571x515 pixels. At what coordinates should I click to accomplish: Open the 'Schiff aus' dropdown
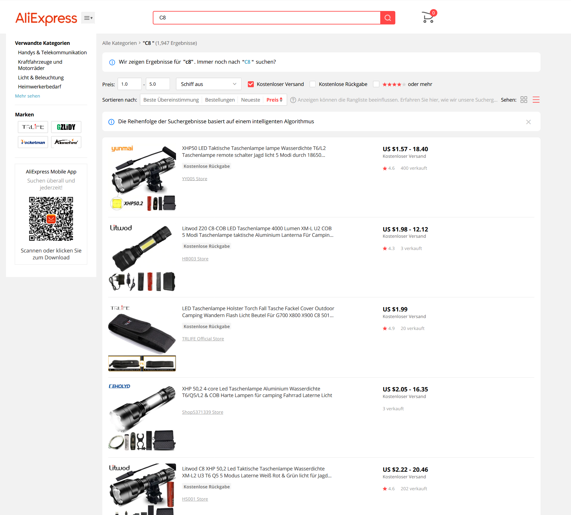point(209,84)
